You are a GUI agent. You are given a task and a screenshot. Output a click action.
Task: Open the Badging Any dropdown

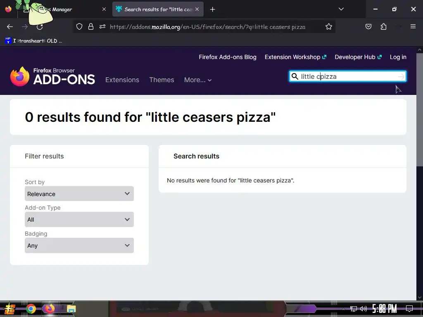(79, 245)
